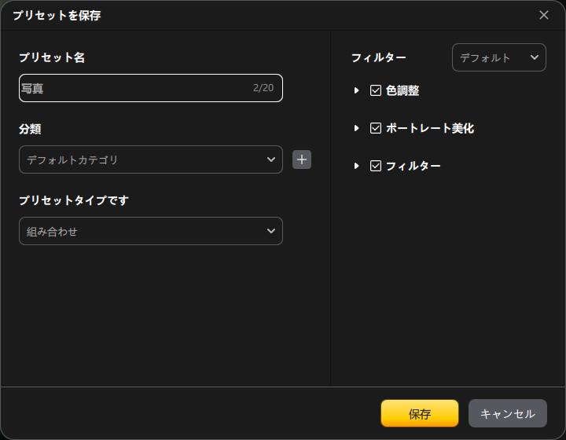This screenshot has height=440, width=566.
Task: Expand the 色調整 section arrow
Action: click(357, 90)
